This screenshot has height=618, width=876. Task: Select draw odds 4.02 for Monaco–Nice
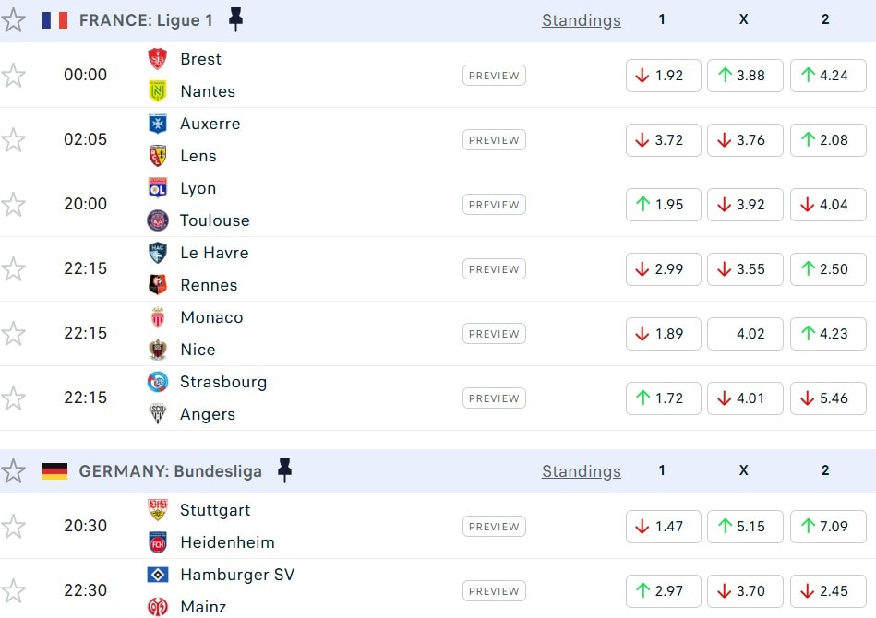tap(745, 334)
